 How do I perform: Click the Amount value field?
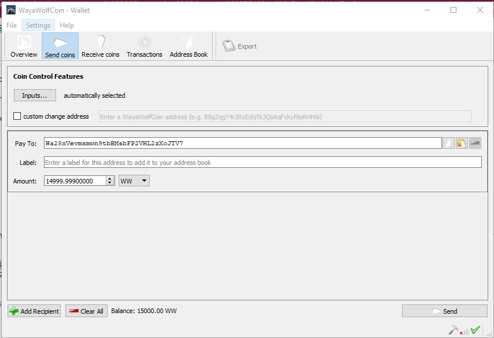[75, 181]
